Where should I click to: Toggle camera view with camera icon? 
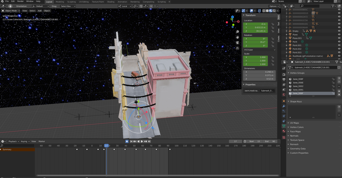coord(237,42)
